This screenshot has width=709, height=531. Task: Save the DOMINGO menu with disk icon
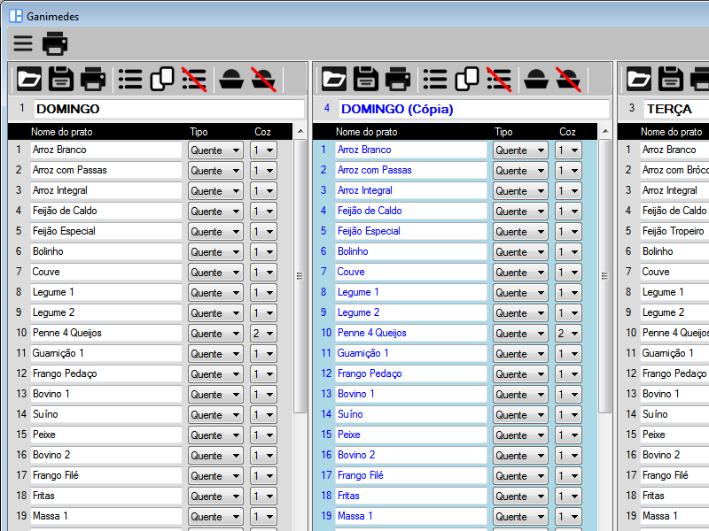tap(61, 79)
